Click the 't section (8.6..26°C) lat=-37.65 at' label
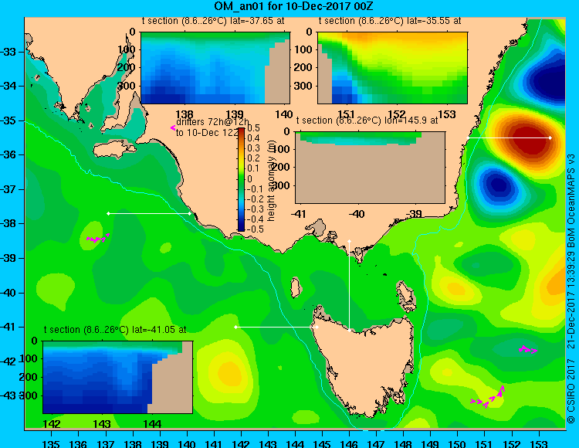The image size is (579, 448). coord(213,21)
